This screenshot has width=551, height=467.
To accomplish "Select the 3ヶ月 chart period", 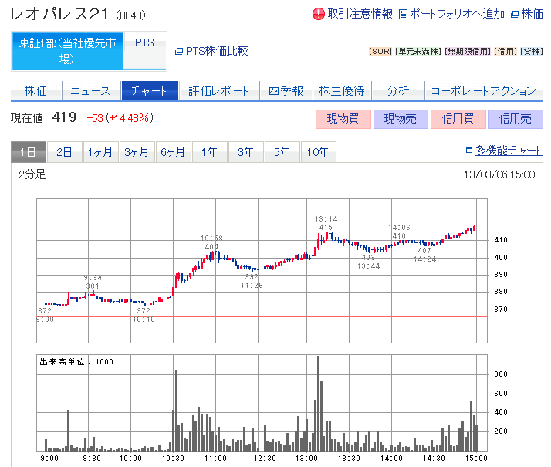I will coord(137,152).
